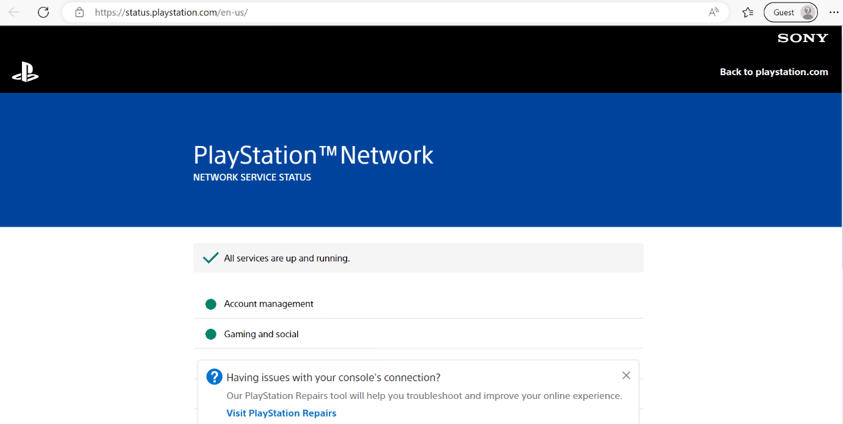
Task: Open the Guest profile menu
Action: pos(790,12)
